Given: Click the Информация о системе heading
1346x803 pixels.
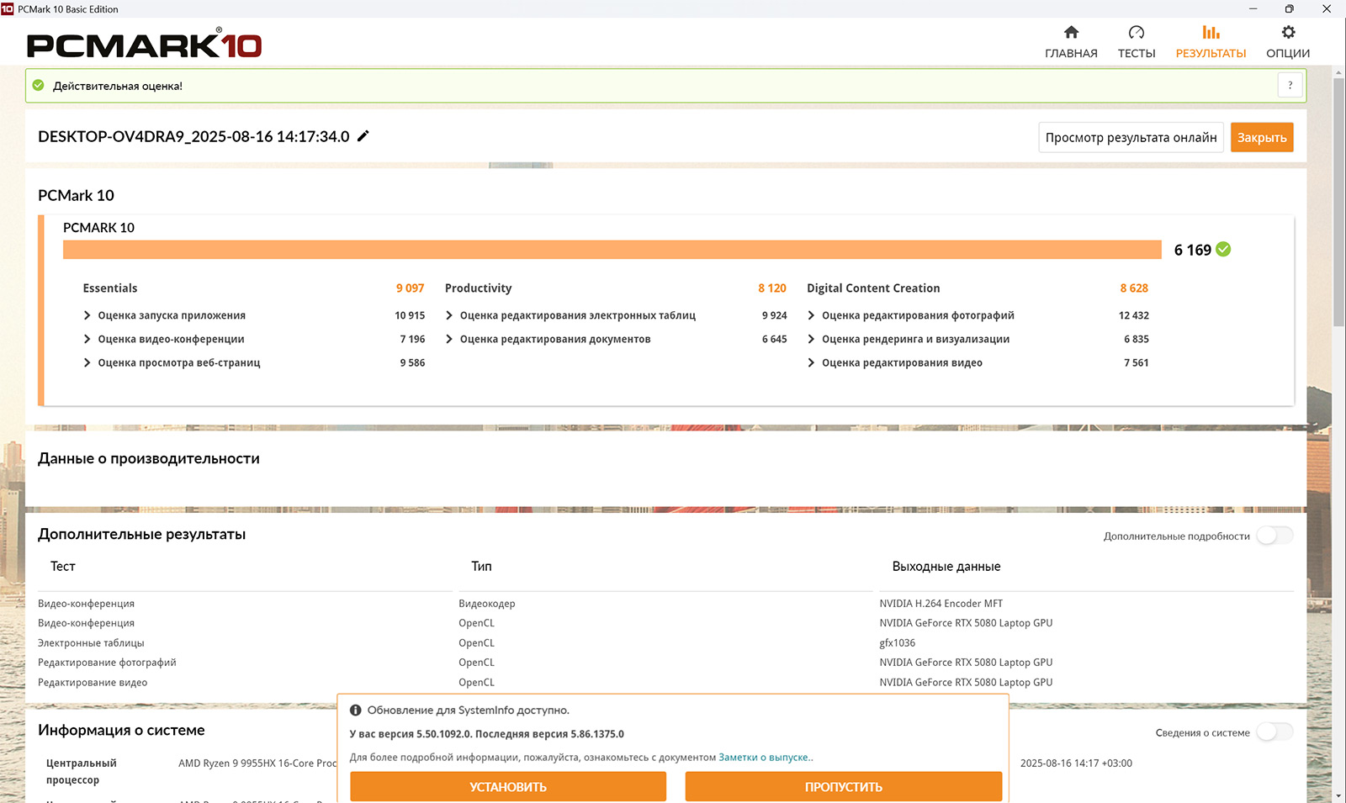Looking at the screenshot, I should coord(121,730).
